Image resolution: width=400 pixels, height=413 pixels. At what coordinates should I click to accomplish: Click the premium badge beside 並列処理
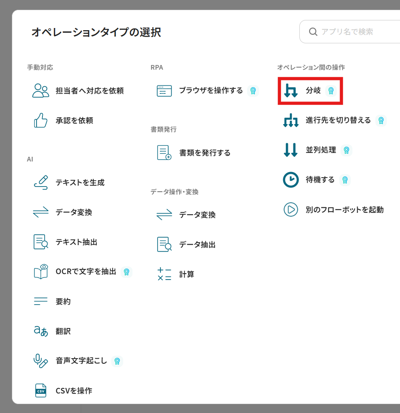(x=346, y=150)
